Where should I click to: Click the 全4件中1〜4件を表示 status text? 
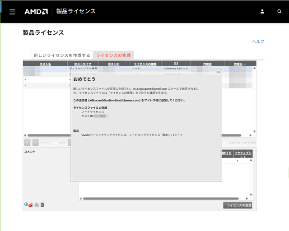click(x=242, y=143)
